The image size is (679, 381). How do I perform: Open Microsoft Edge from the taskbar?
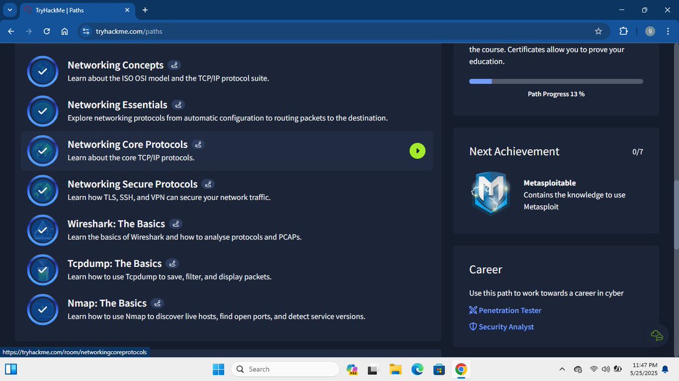pos(417,369)
